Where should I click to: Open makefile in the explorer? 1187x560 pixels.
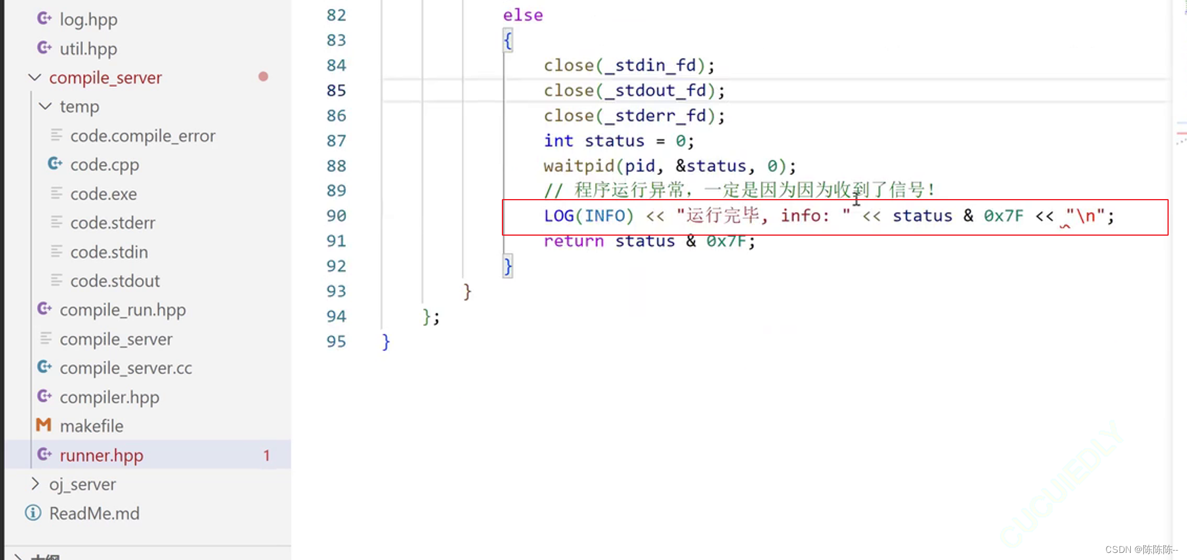pyautogui.click(x=92, y=426)
